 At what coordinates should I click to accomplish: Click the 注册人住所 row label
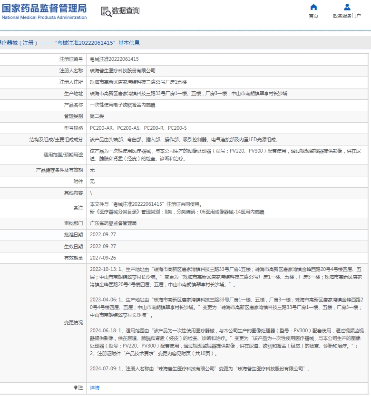[71, 82]
